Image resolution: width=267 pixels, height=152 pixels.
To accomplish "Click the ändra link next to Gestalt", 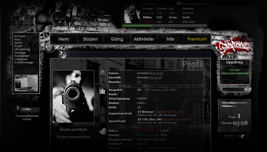I will (156, 77).
